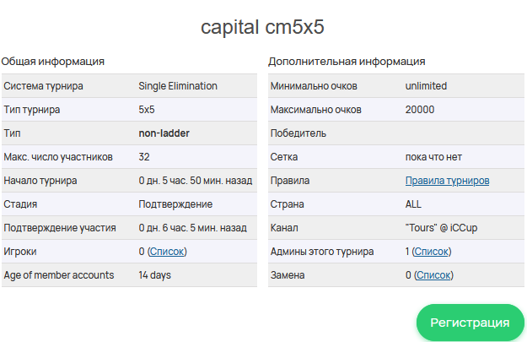Click the Страна label
The height and width of the screenshot is (342, 527).
[287, 204]
